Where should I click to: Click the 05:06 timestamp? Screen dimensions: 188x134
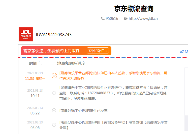click(x=35, y=128)
